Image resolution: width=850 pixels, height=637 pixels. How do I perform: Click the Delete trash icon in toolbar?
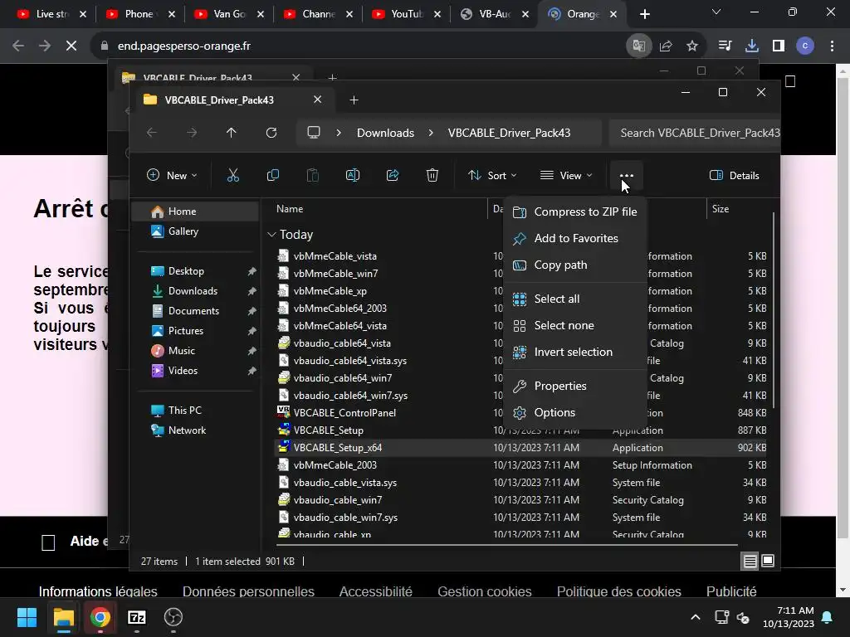(432, 175)
